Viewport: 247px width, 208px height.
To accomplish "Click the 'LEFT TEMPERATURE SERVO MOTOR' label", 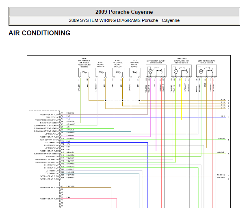I will pyautogui.click(x=207, y=62).
